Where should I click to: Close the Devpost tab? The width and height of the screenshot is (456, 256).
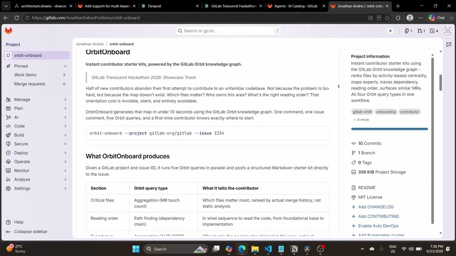(197, 6)
